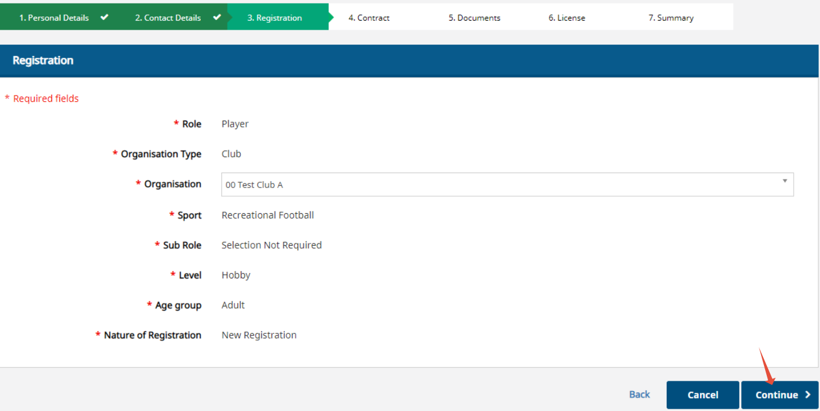820x411 pixels.
Task: Continue to the next step
Action: click(780, 395)
